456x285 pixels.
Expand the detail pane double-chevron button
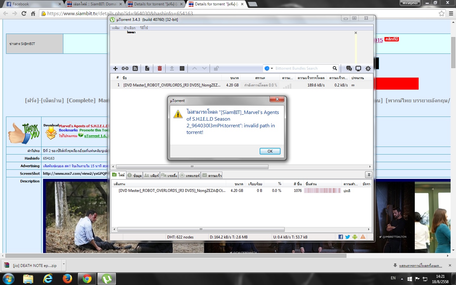click(x=368, y=175)
